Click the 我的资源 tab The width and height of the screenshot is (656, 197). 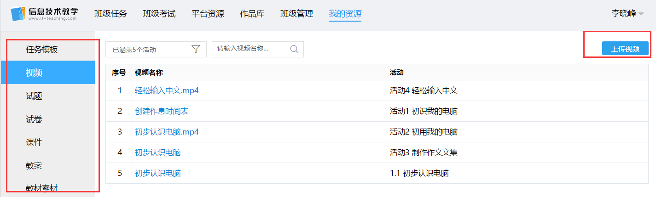tap(345, 14)
